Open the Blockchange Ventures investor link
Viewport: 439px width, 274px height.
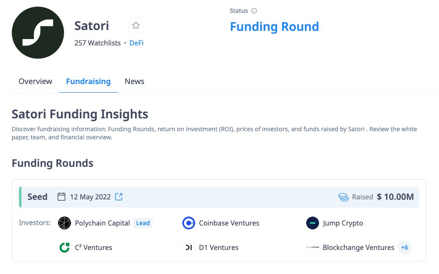tap(358, 247)
